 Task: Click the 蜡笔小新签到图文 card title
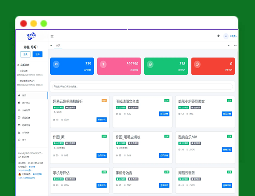pyautogui.click(x=191, y=102)
